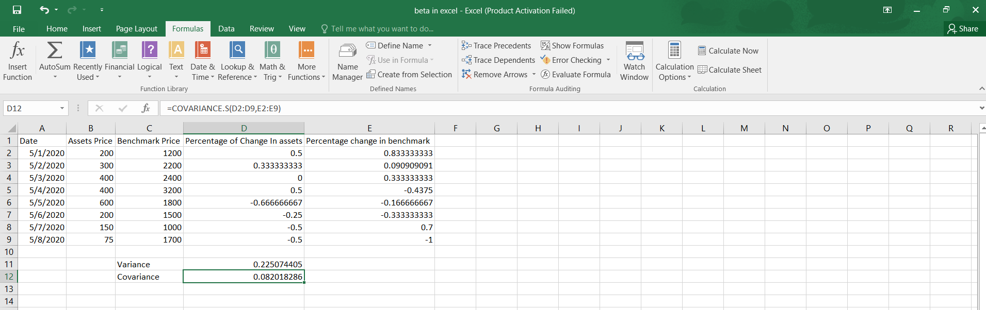
Task: Select the cell containing 5/4/2020
Action: pyautogui.click(x=42, y=190)
